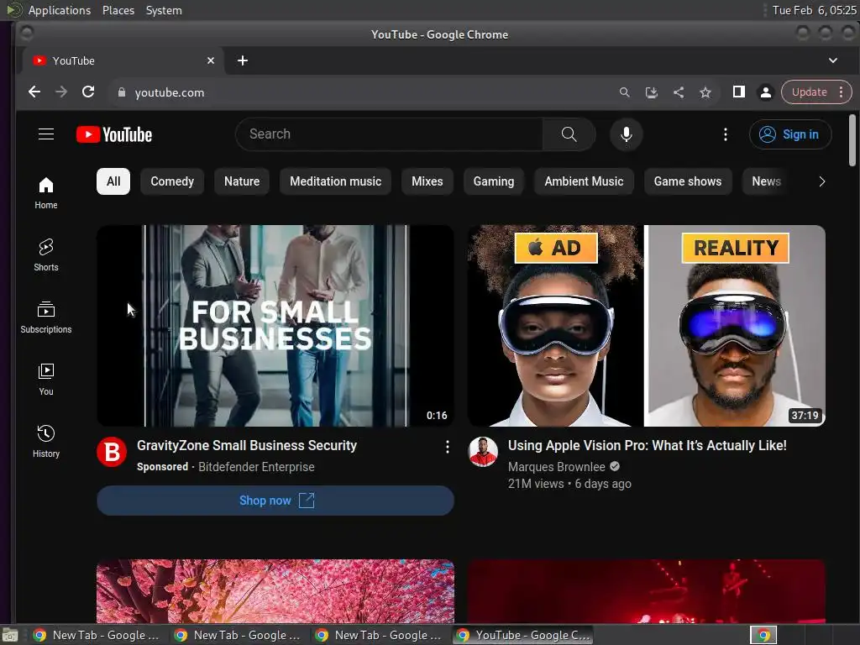This screenshot has width=860, height=645.
Task: Go to Home in sidebar
Action: 46,193
